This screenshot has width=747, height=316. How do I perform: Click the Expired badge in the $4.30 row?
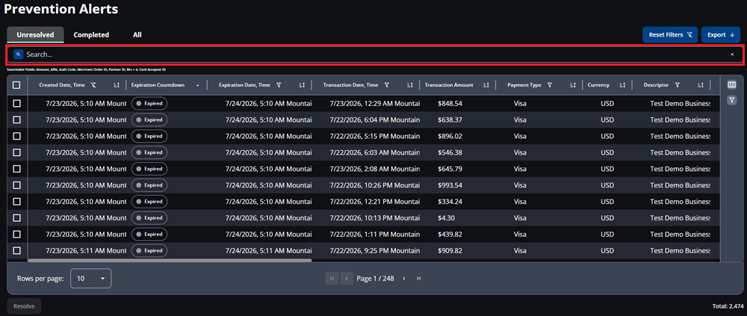(149, 218)
